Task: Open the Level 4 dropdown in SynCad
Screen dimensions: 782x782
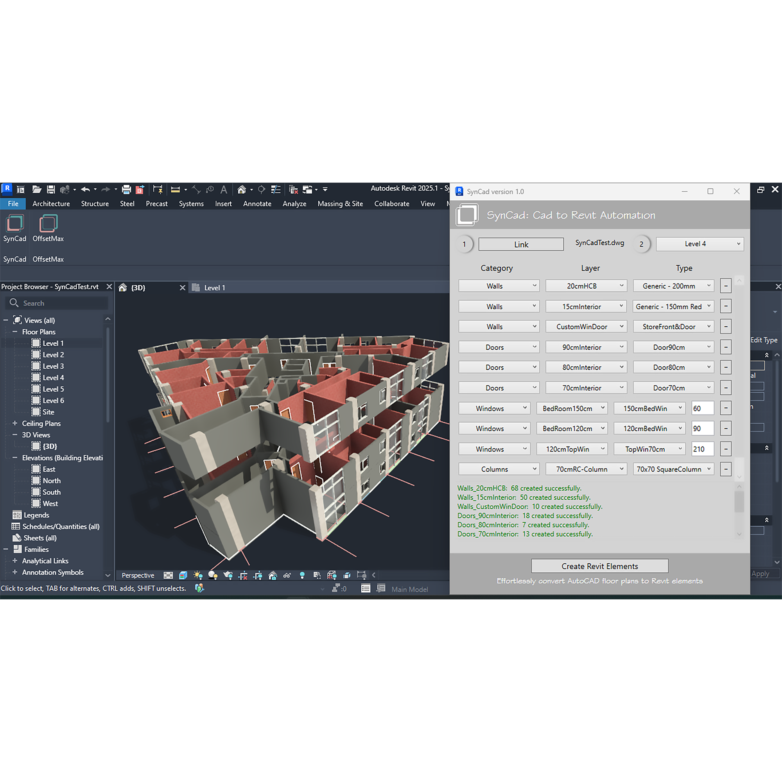Action: (699, 244)
